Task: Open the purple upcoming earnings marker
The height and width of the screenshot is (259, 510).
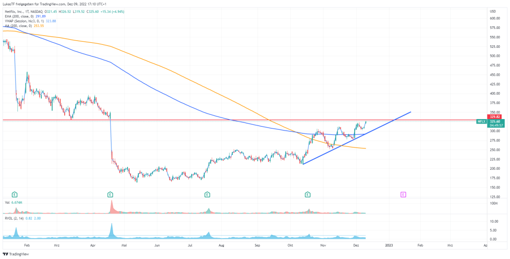Action: (403, 194)
